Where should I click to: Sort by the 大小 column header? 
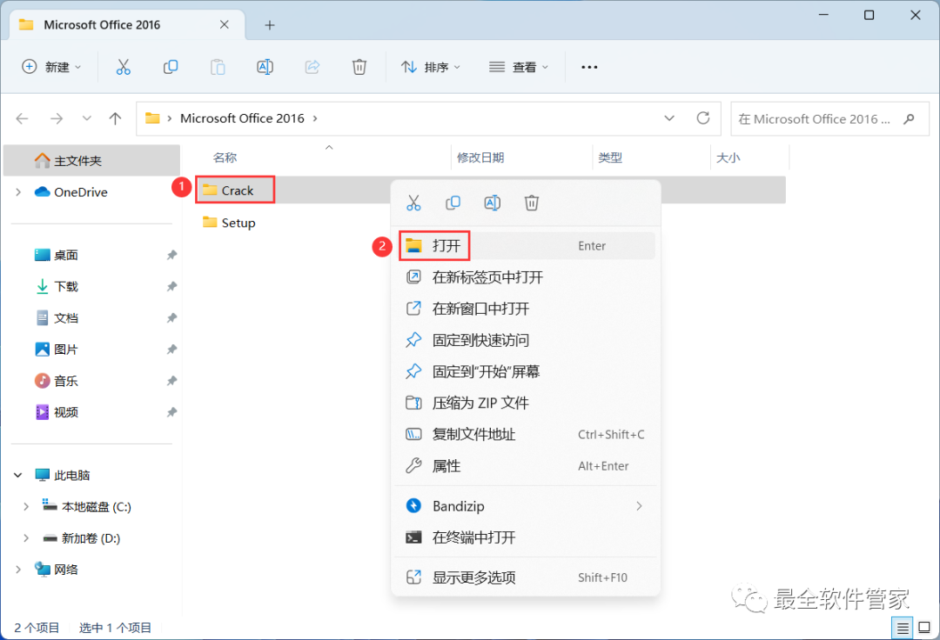pos(728,157)
